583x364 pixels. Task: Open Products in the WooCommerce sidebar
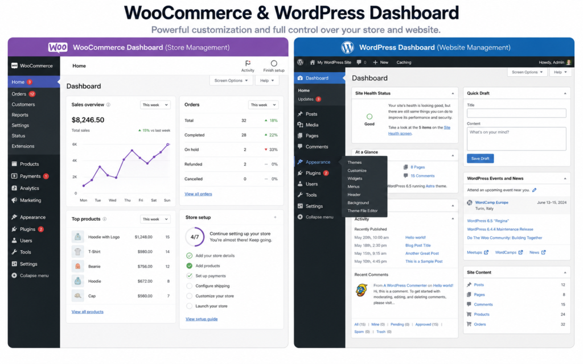coord(30,164)
